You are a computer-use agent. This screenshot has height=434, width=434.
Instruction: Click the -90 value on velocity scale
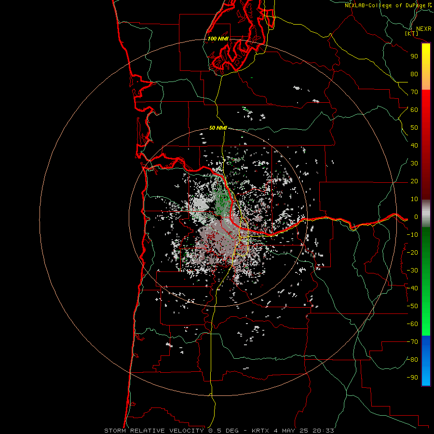coord(412,378)
